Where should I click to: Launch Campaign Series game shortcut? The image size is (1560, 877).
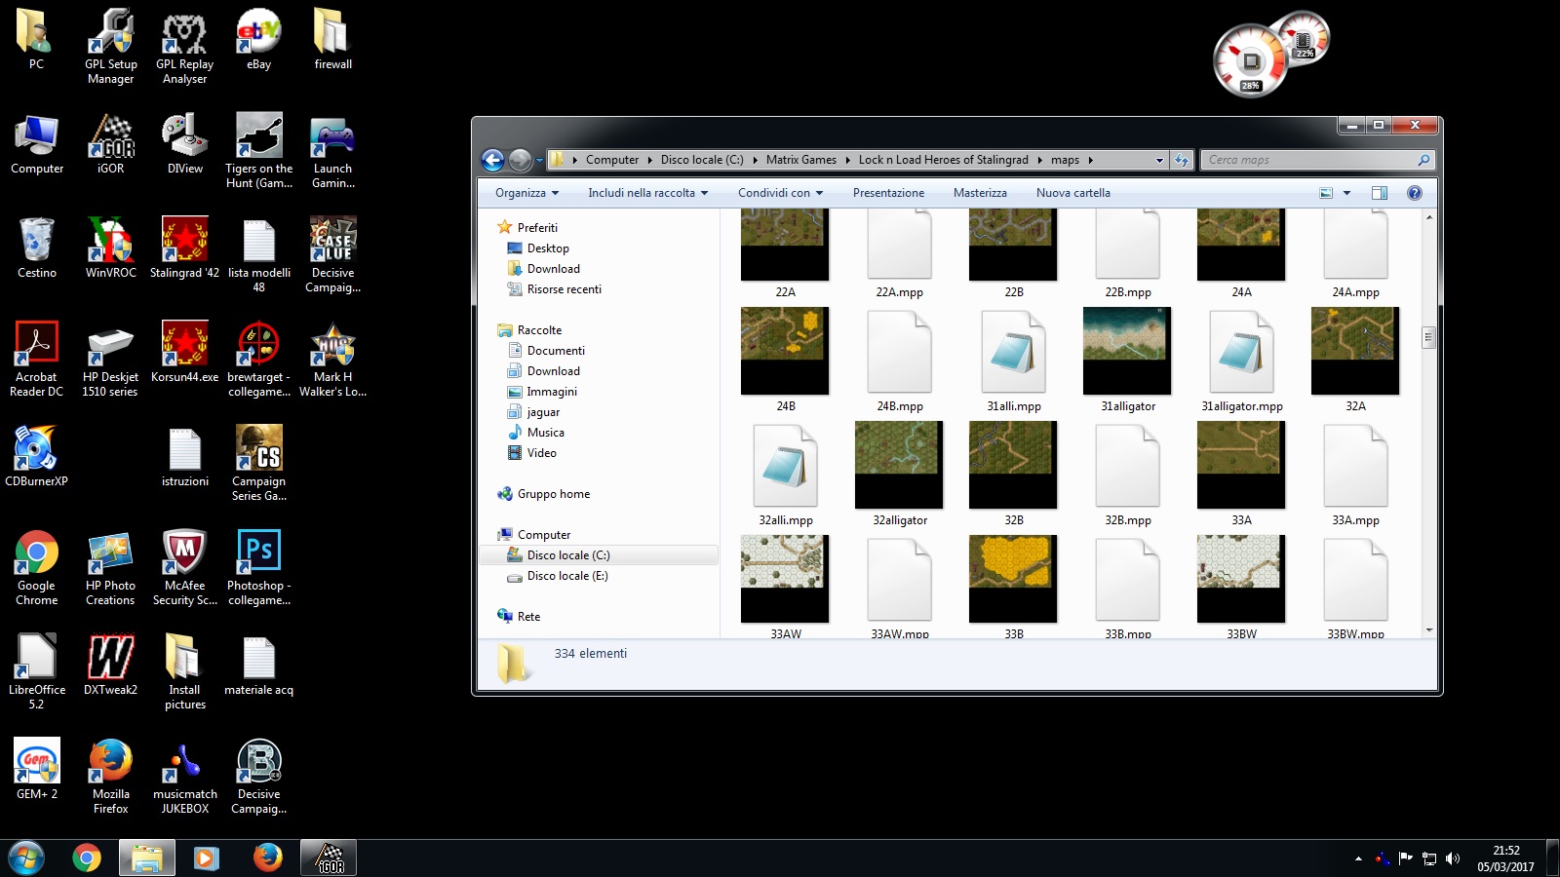pos(258,463)
